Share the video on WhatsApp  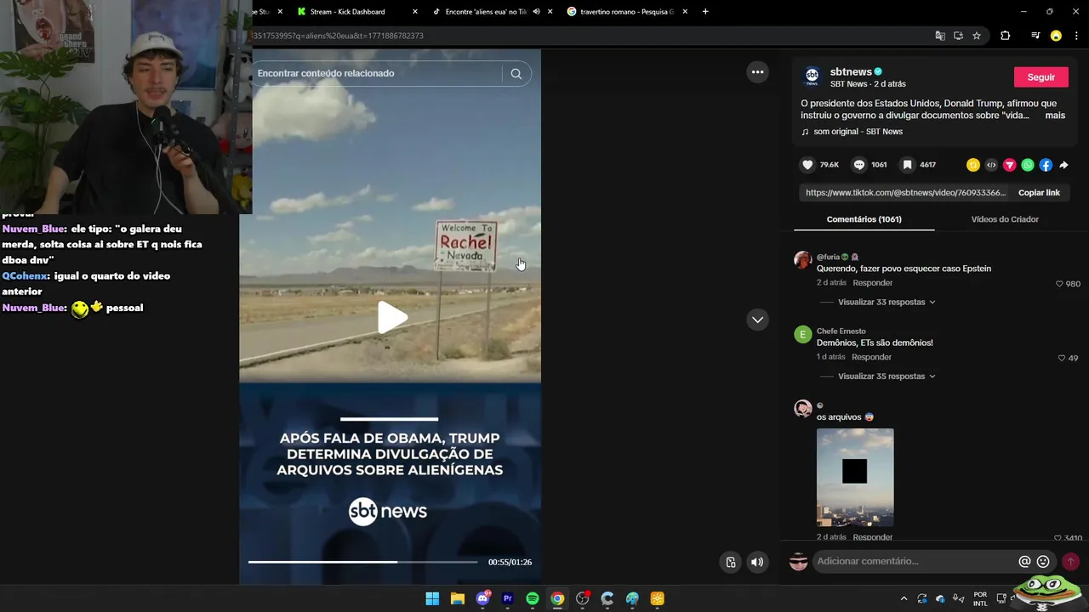point(1028,165)
